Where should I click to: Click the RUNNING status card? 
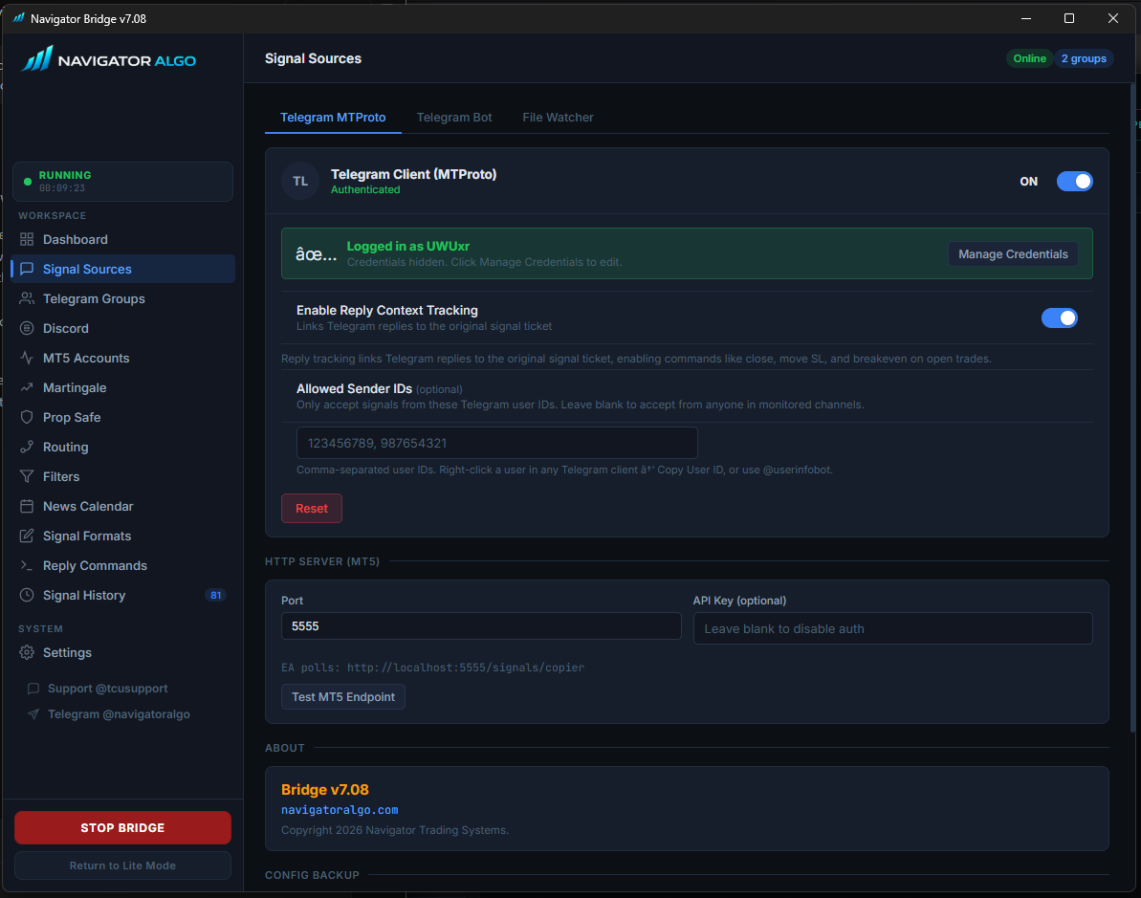(x=123, y=181)
